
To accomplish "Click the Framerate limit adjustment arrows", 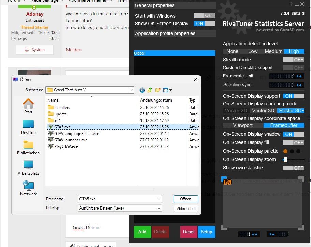I will click(299, 76).
